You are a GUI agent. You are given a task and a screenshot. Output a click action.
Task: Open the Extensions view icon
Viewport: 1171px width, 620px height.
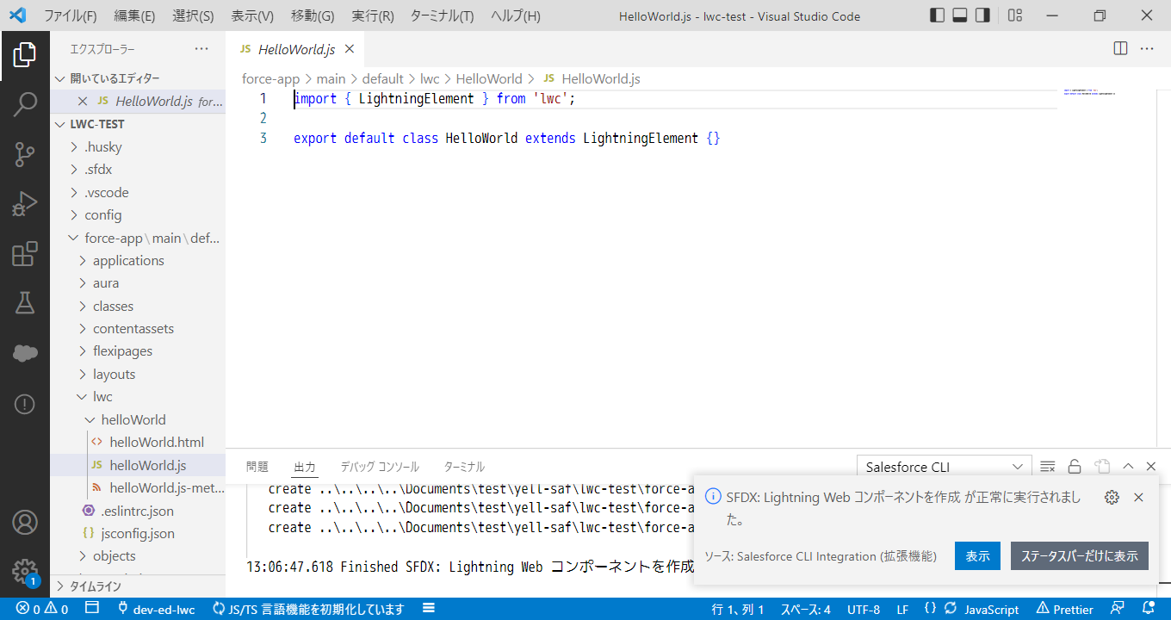coord(24,254)
